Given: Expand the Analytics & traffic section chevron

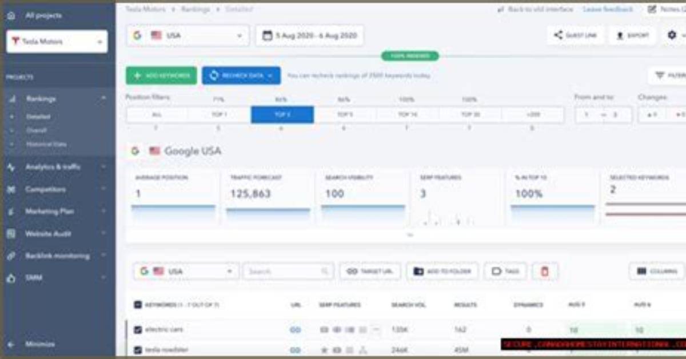Looking at the screenshot, I should coord(103,167).
